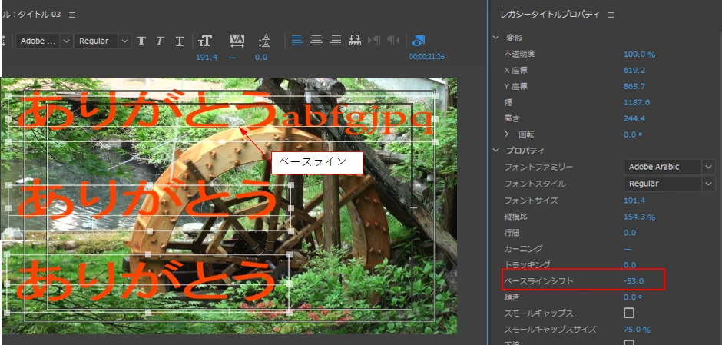Click the 不透明度 label
Screen dimensions: 722x345
tap(519, 55)
